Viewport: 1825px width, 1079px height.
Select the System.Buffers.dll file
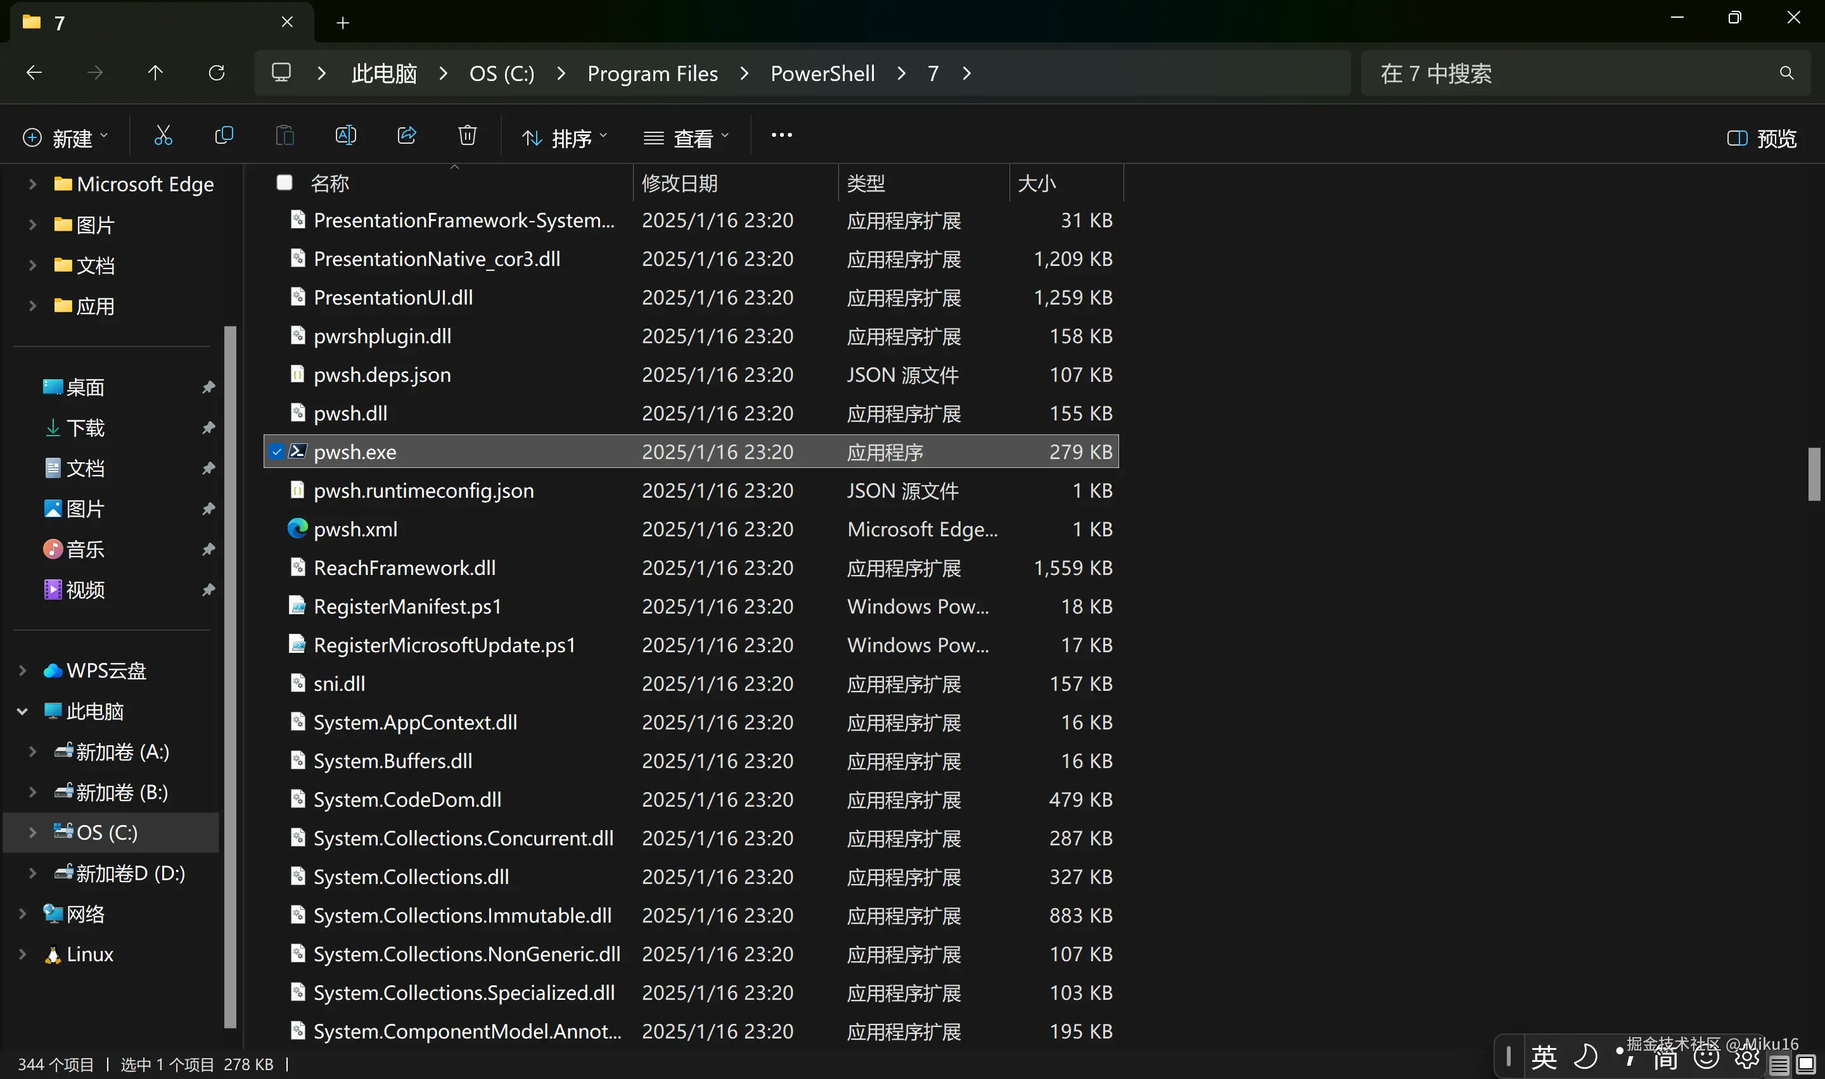[x=691, y=761]
